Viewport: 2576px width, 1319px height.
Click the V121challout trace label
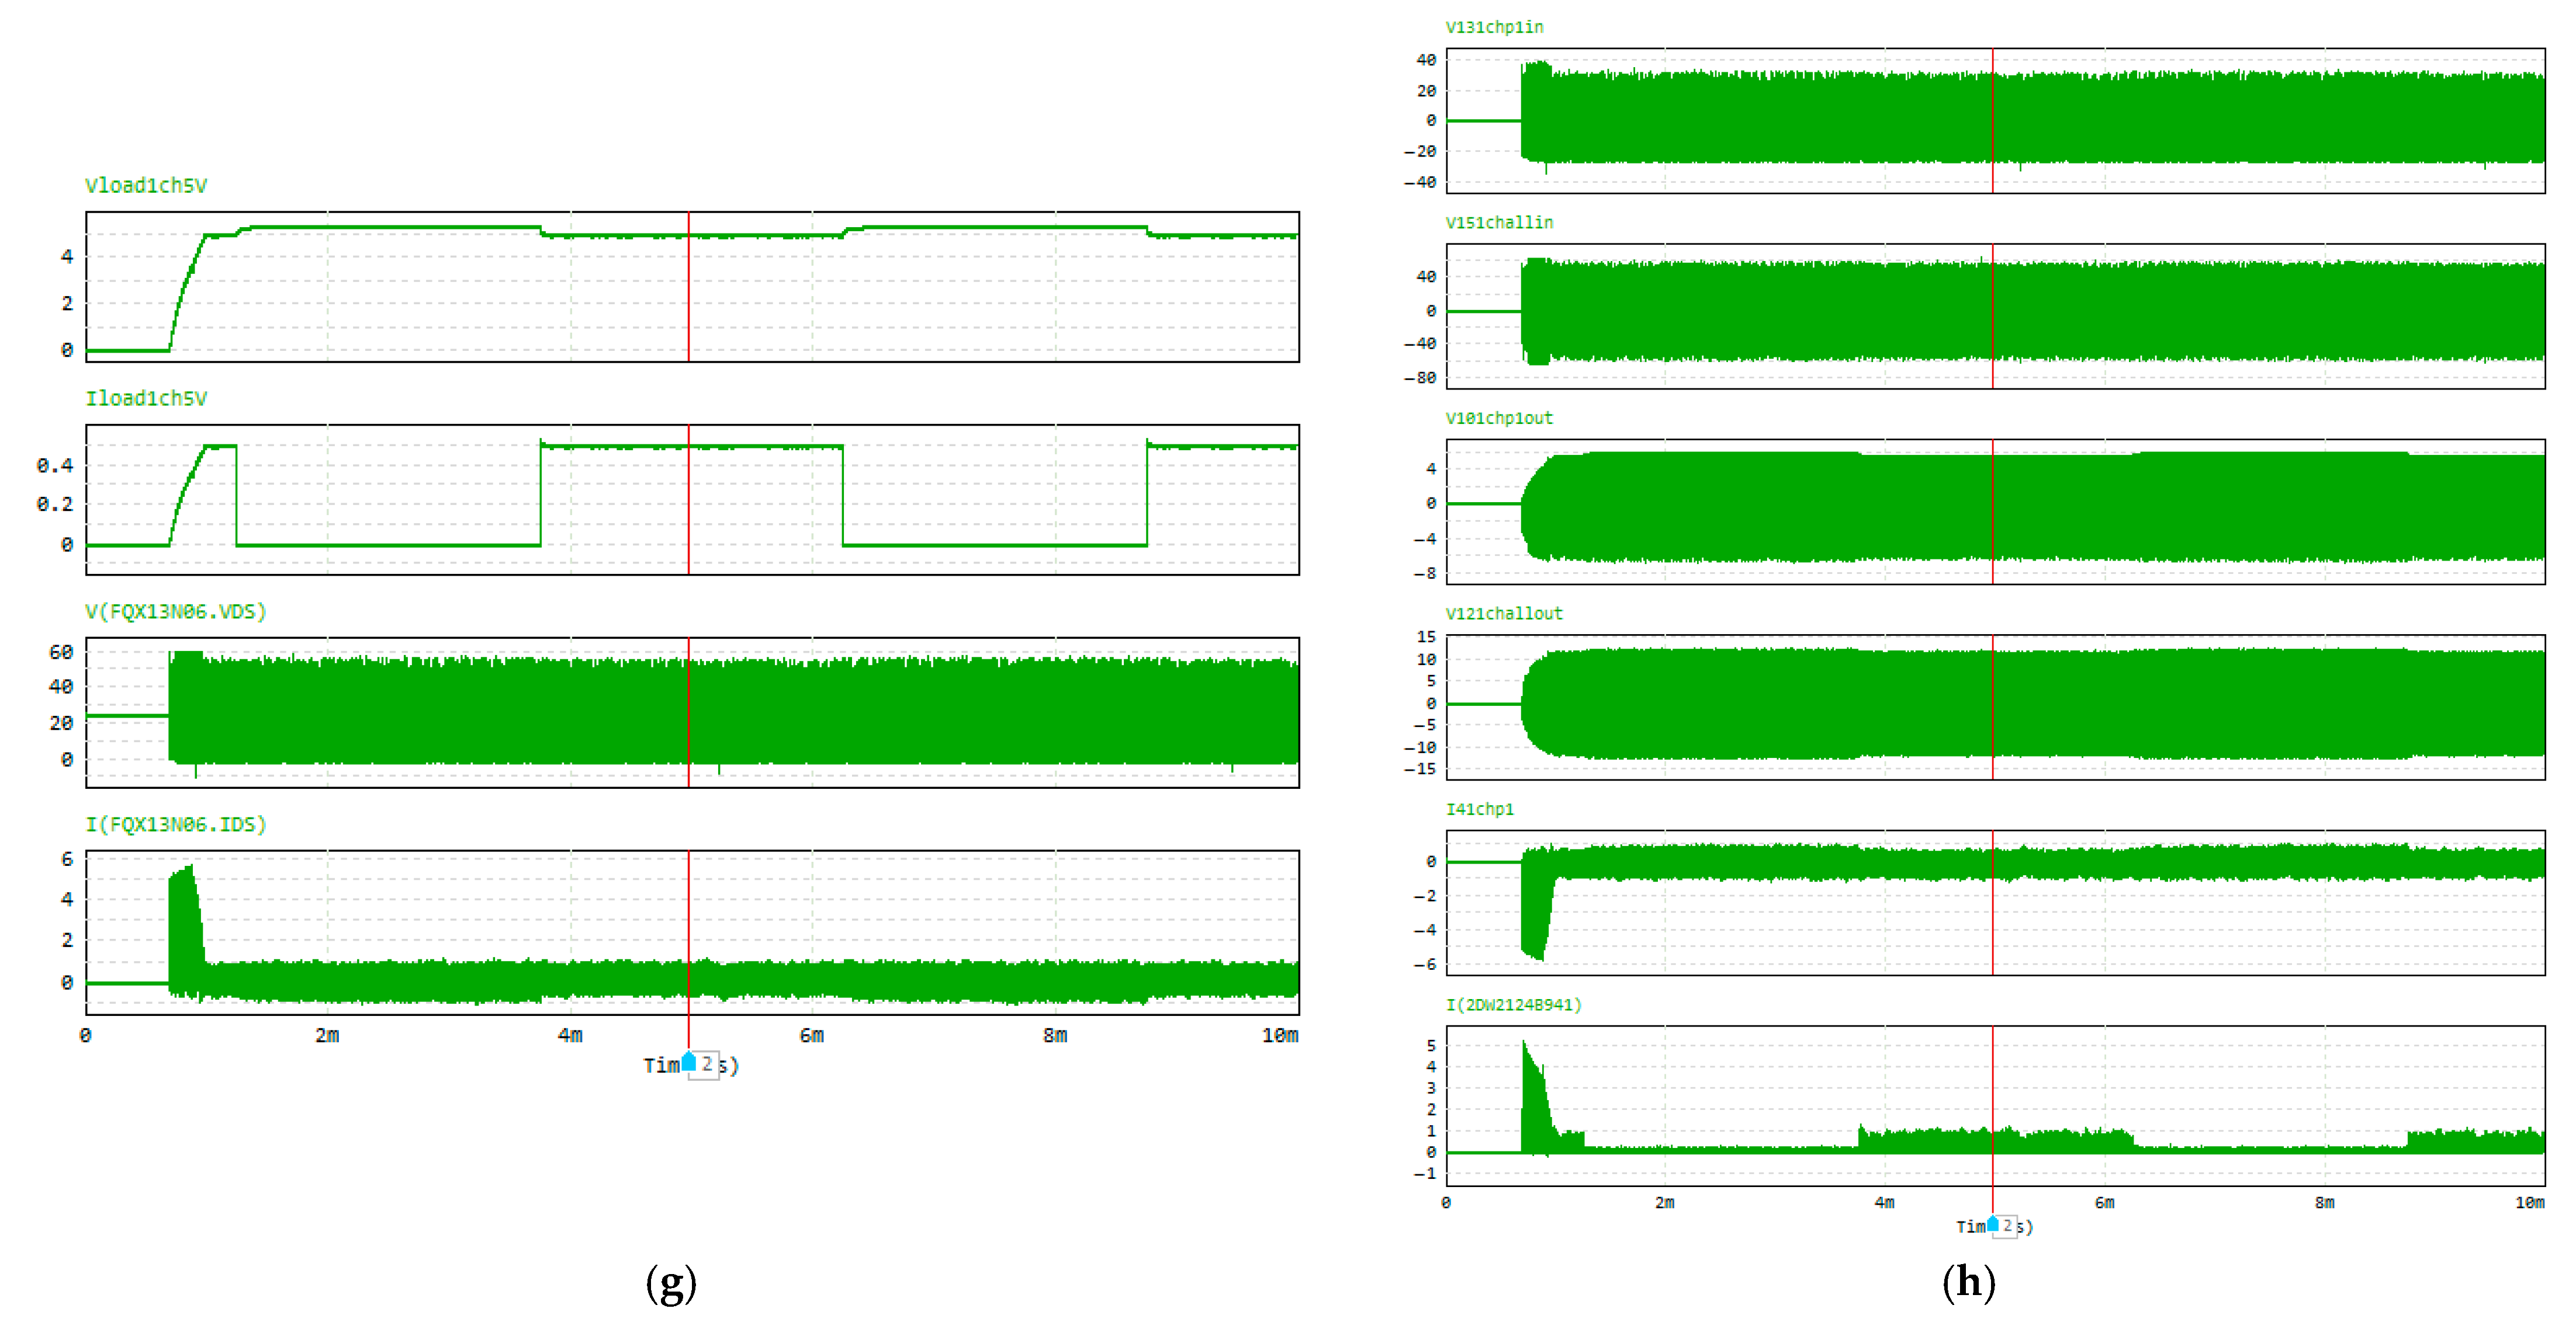click(1503, 614)
